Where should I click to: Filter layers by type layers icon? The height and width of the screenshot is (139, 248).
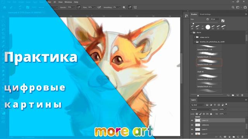215,105
